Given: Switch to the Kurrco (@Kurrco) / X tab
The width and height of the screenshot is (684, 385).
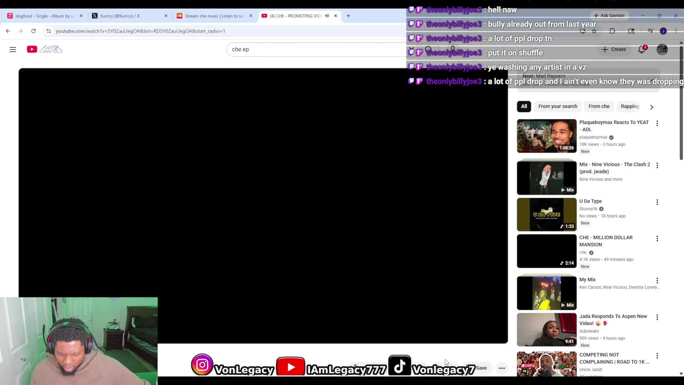Looking at the screenshot, I should point(129,16).
